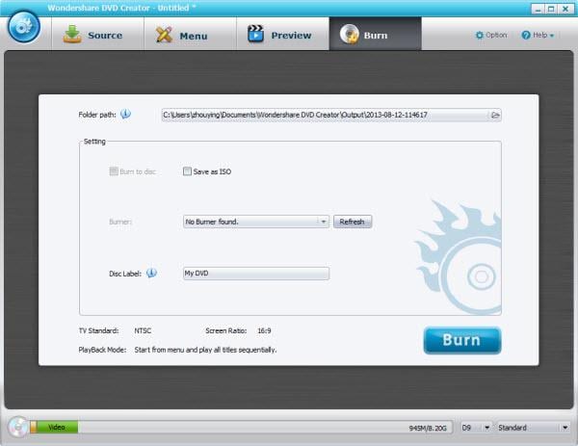
Task: Browse for output folder with folder icon
Action: click(495, 115)
